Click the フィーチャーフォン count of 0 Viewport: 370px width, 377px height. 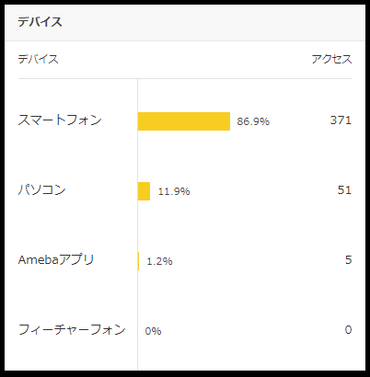click(x=348, y=330)
